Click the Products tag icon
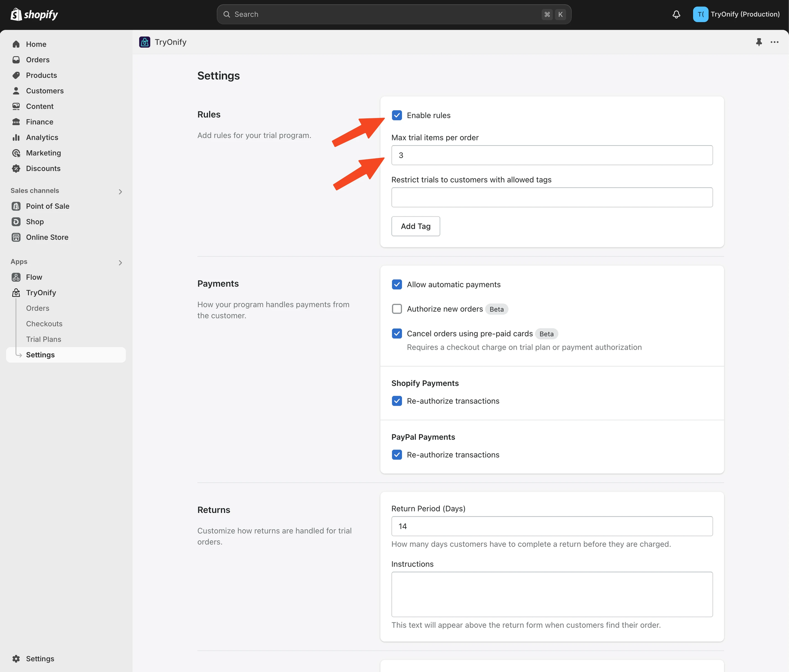This screenshot has height=672, width=789. point(16,75)
